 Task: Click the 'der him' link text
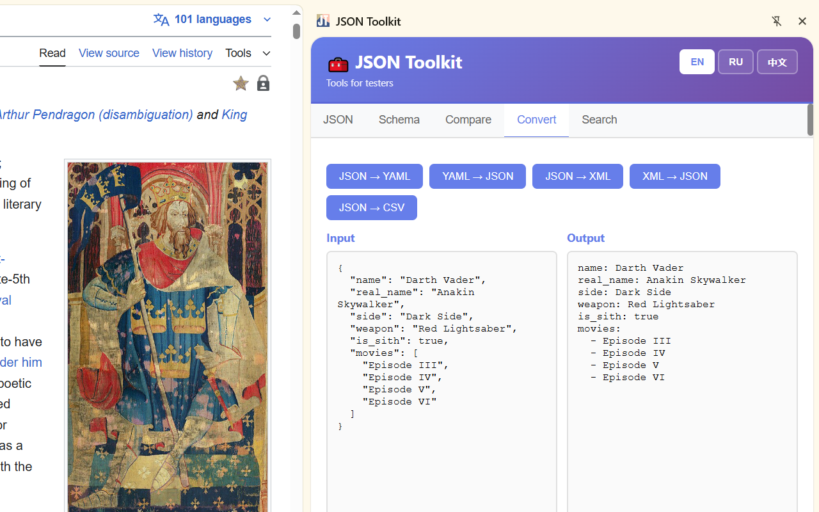tap(21, 362)
